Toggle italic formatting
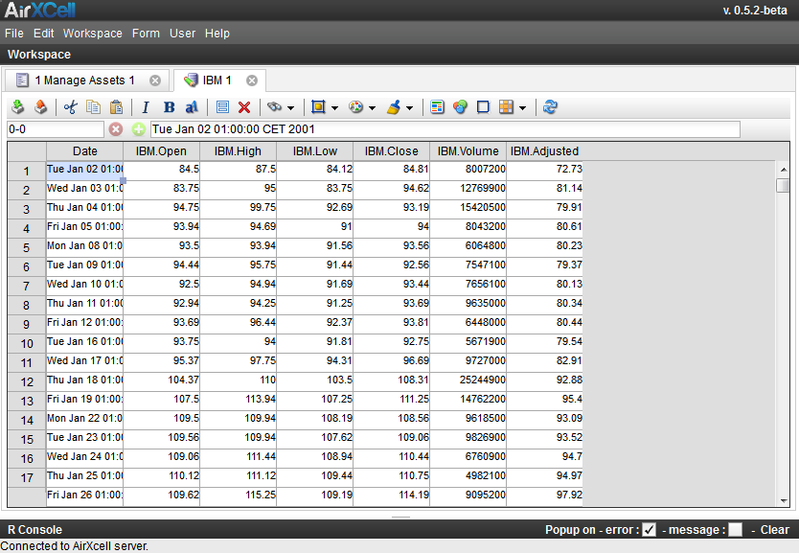799x553 pixels. click(x=146, y=107)
